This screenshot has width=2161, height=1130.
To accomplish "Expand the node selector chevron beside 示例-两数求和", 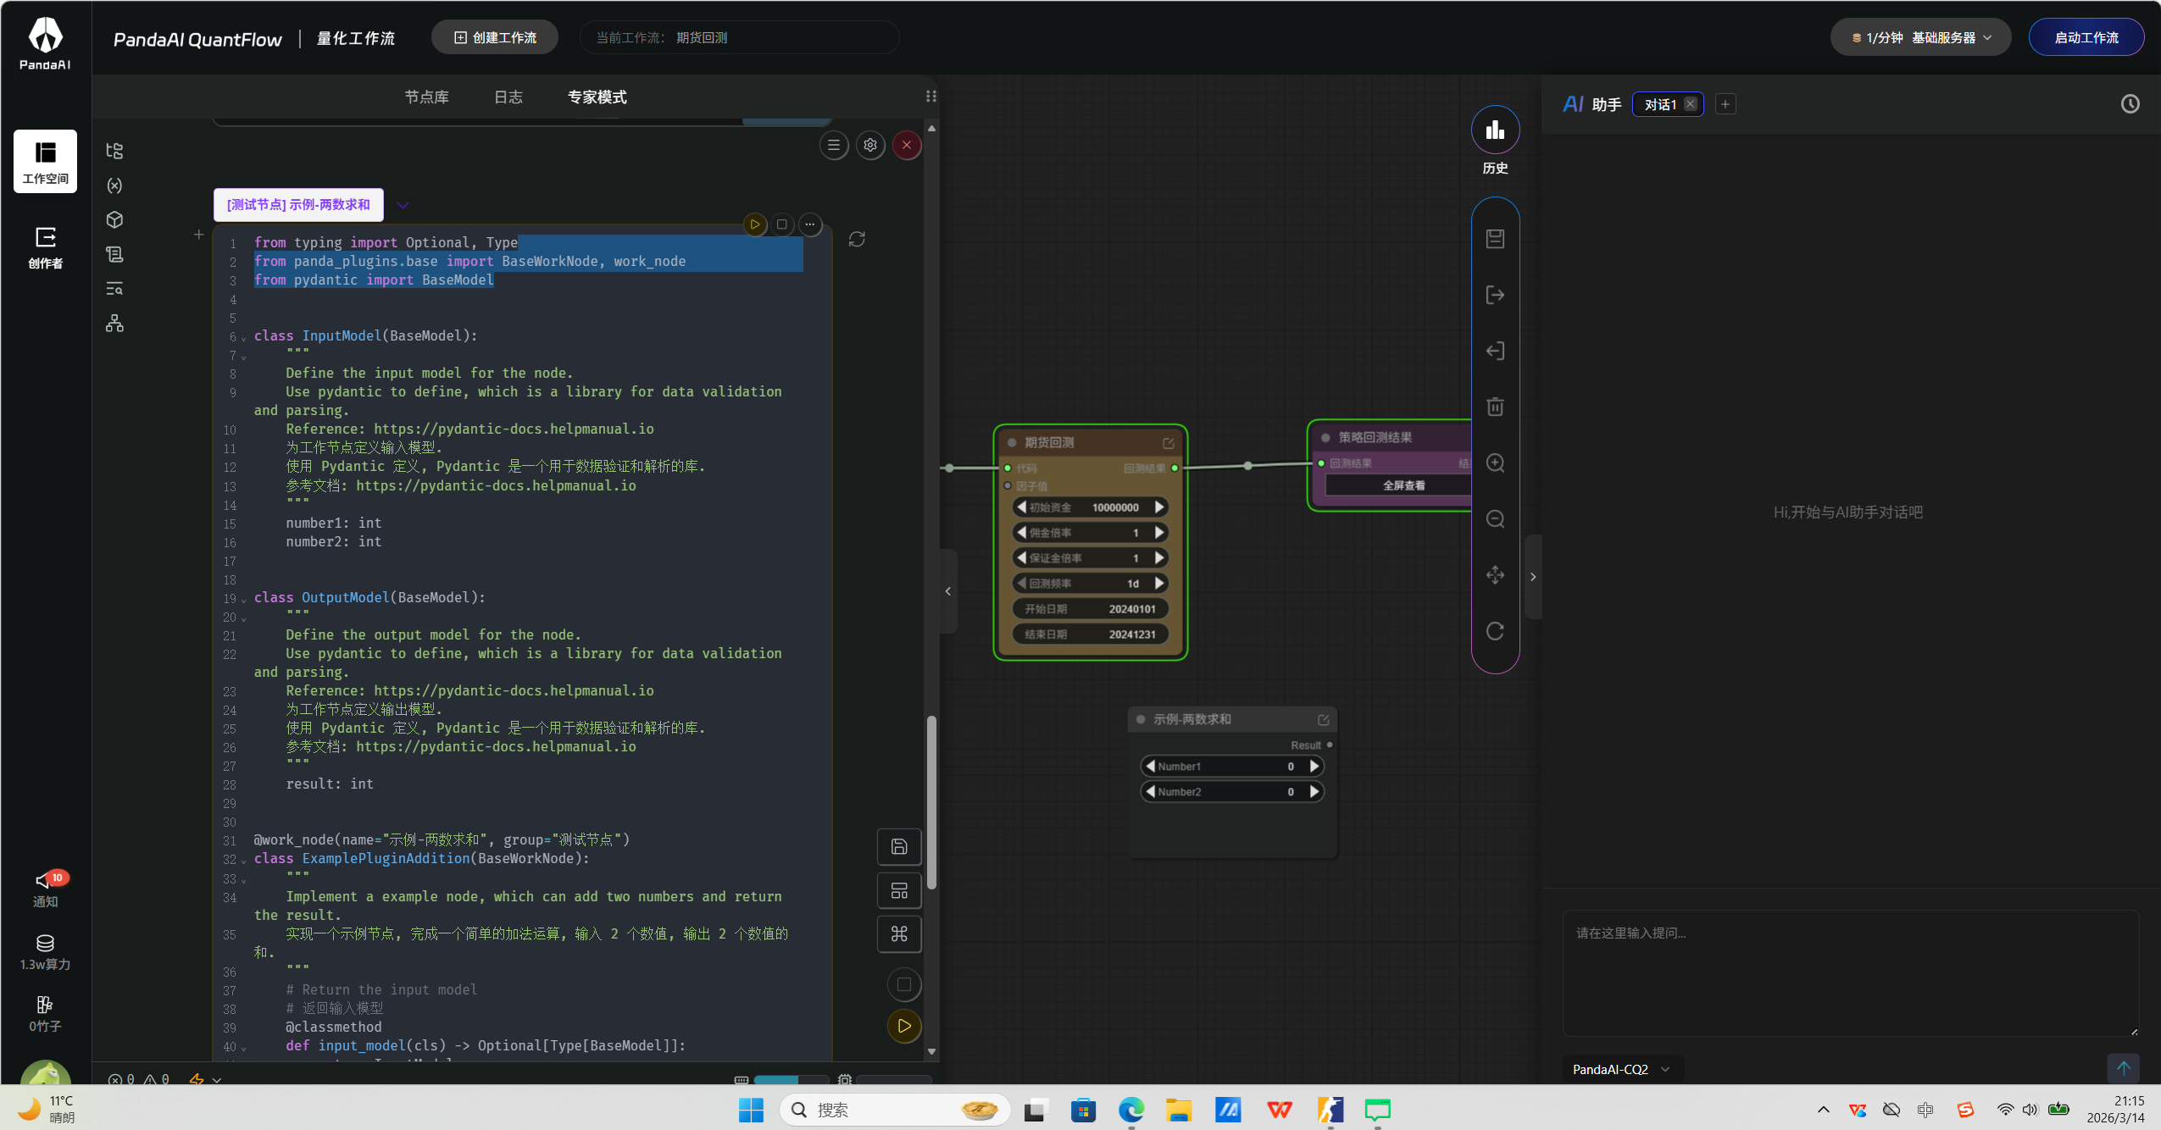I will (x=403, y=205).
